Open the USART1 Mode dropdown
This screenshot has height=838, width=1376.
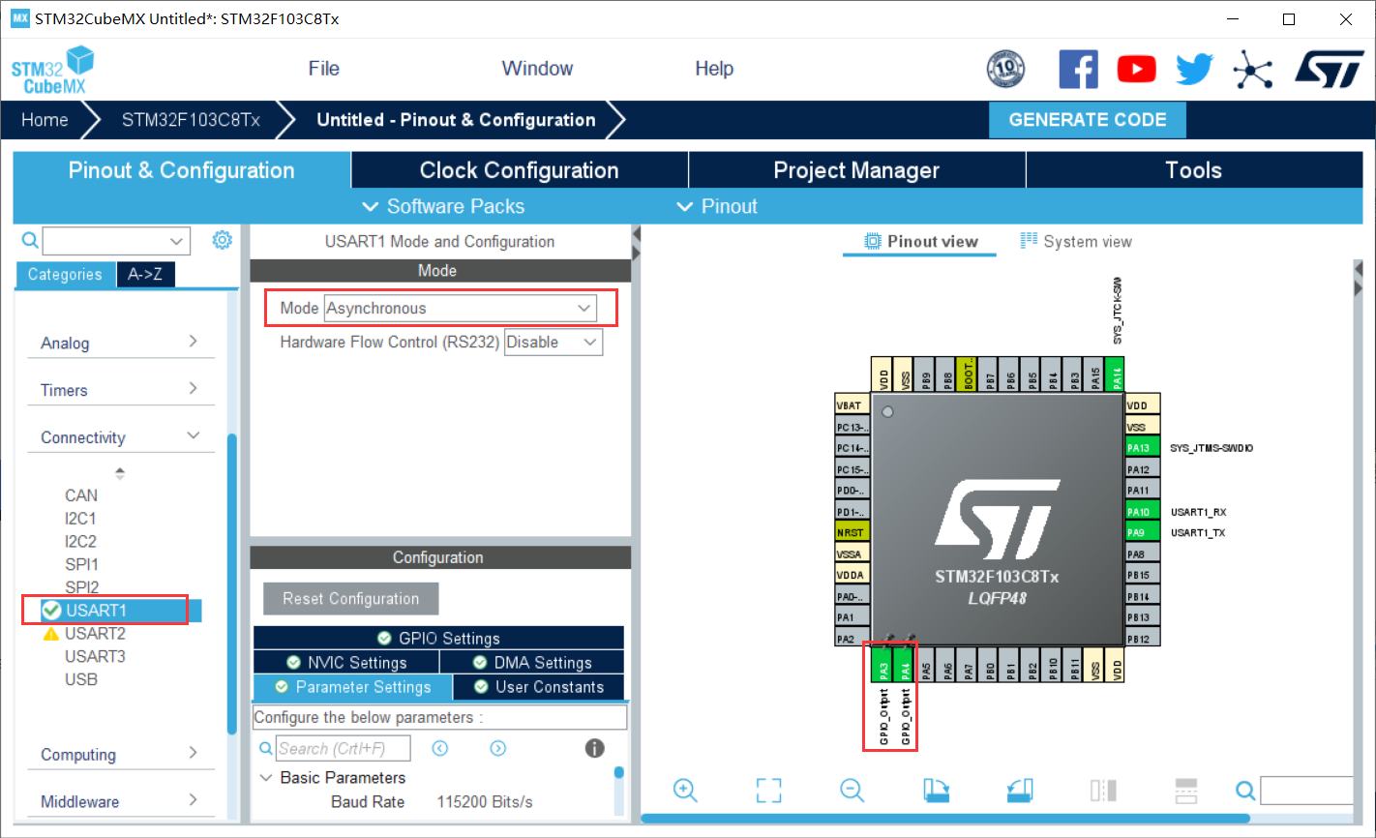point(460,309)
